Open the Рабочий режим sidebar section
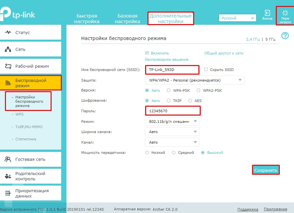 (x=30, y=66)
